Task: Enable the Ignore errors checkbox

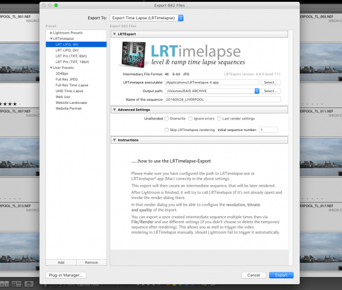Action: pos(190,118)
